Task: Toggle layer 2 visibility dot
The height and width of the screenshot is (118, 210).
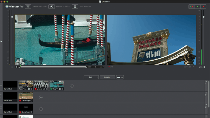Action: [x=206, y=93]
